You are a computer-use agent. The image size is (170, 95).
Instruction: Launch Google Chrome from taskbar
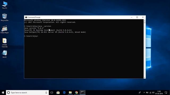click(76, 93)
